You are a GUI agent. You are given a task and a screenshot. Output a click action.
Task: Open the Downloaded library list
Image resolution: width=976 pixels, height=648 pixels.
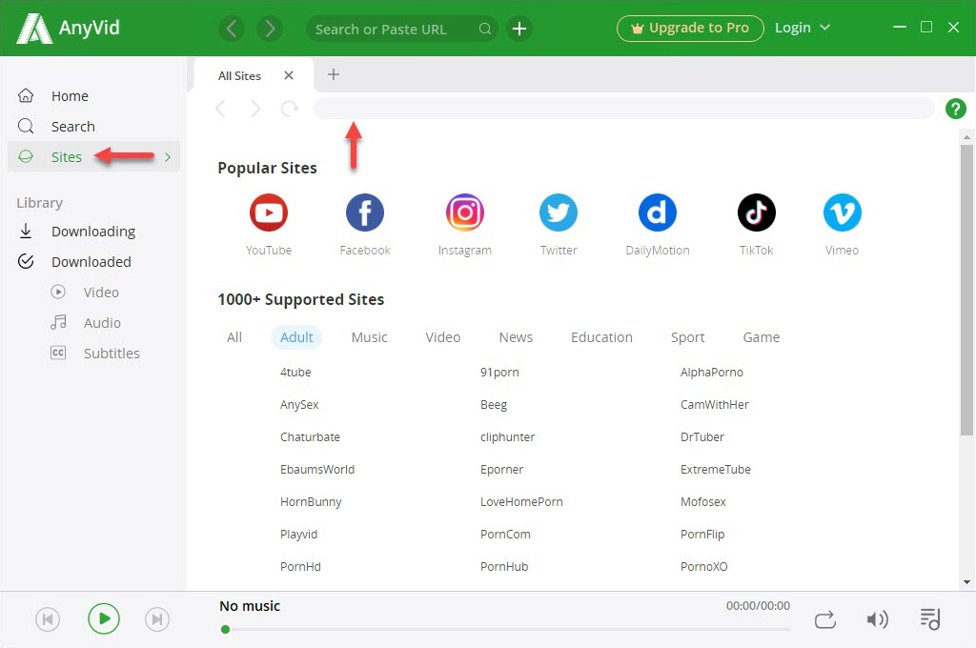(x=93, y=262)
